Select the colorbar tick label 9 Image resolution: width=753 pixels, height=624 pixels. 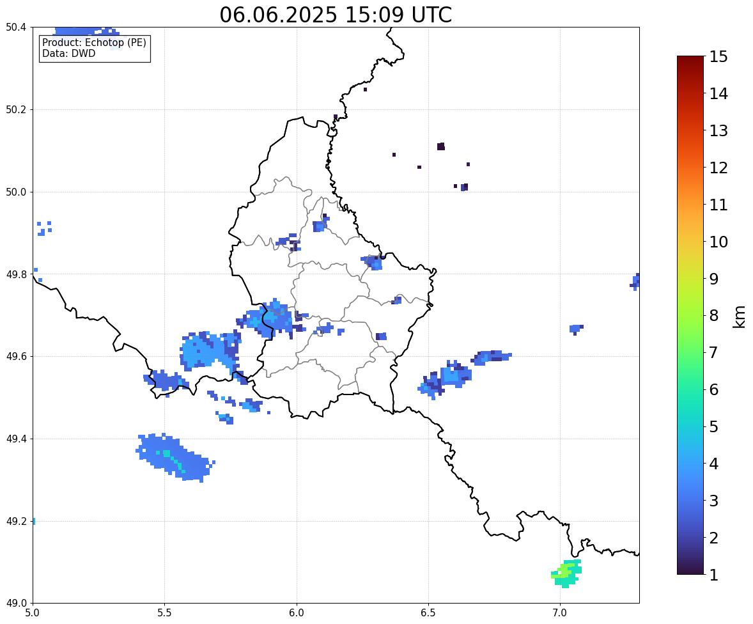(x=714, y=279)
